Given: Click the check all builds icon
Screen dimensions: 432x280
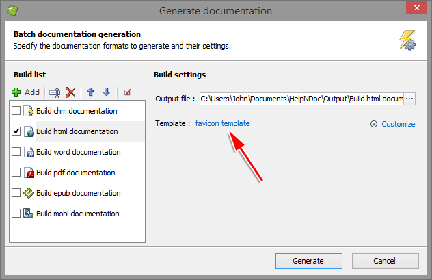Looking at the screenshot, I should (127, 92).
